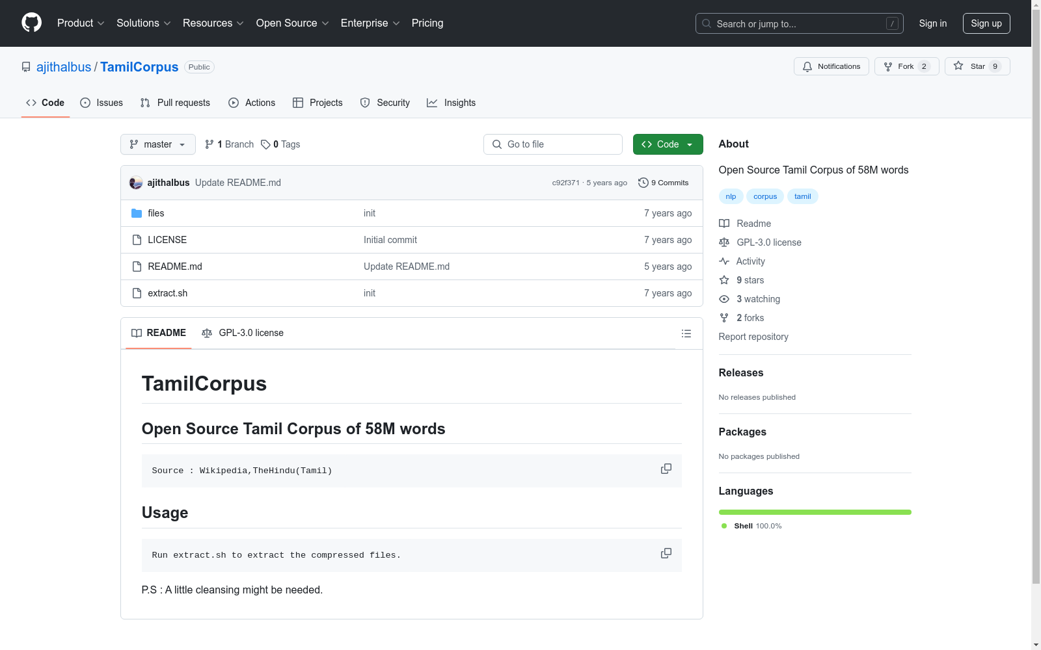Click the Sign up button
This screenshot has width=1041, height=650.
click(986, 23)
